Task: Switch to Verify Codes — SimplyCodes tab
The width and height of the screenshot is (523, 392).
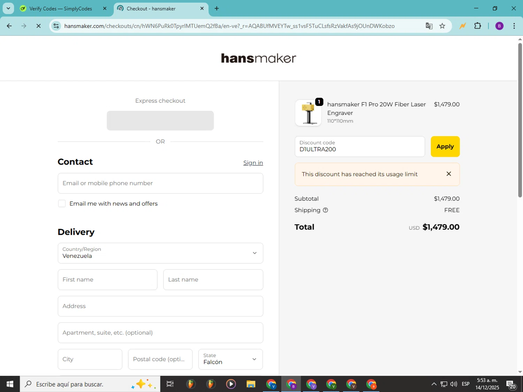Action: pyautogui.click(x=61, y=8)
